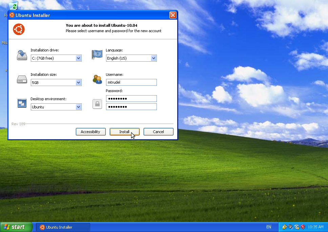
Task: Click the language flag icon
Action: click(97, 55)
